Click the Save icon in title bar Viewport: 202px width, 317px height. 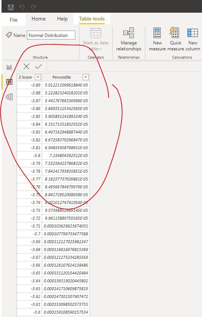11,7
